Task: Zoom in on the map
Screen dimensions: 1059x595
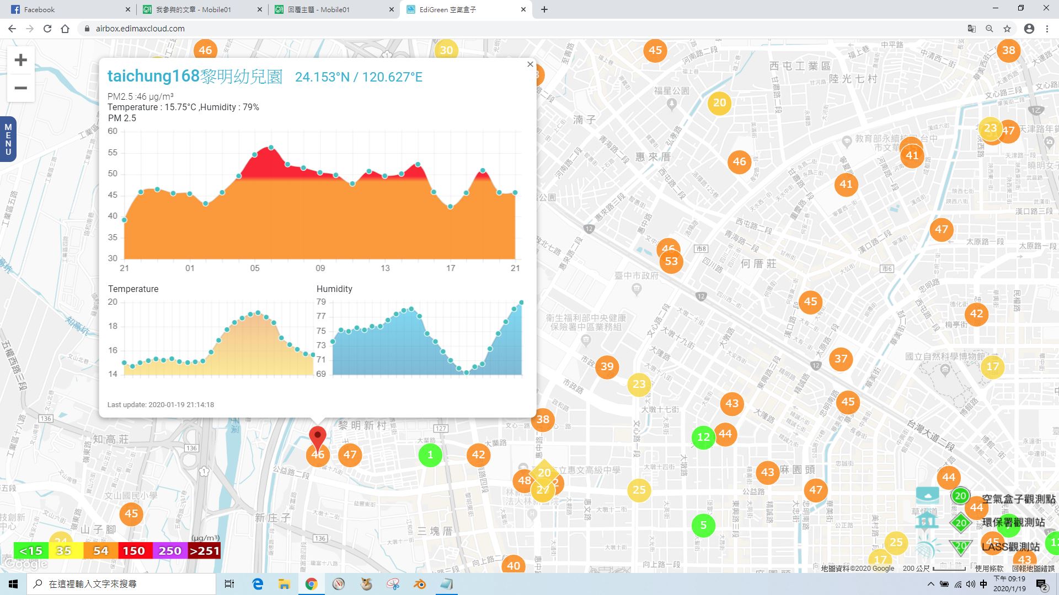Action: [20, 60]
